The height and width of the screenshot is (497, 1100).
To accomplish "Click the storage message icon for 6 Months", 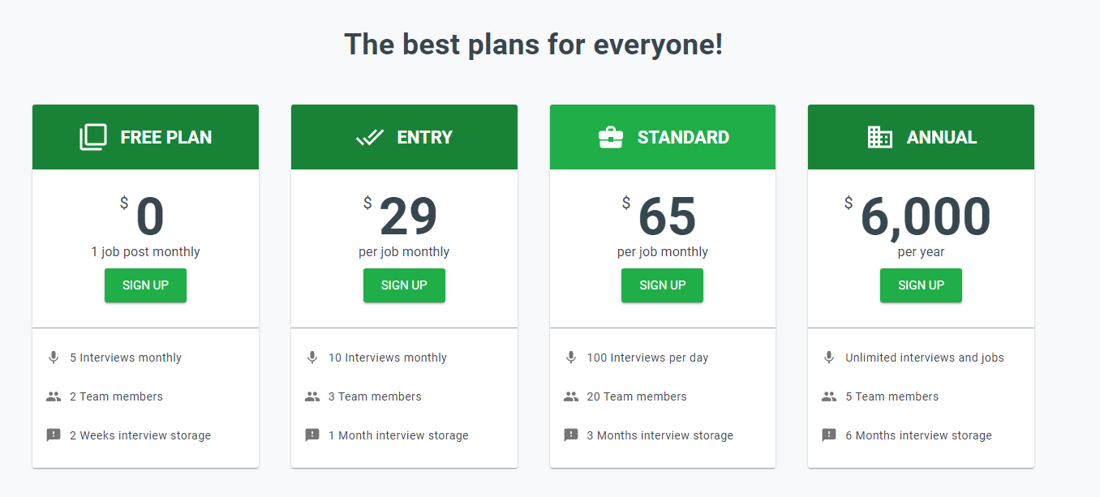I will pos(829,435).
